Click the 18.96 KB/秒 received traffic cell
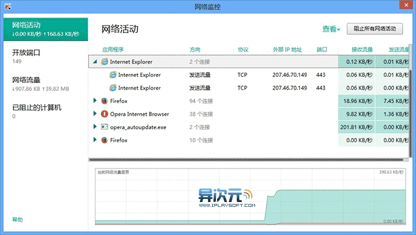 [356, 101]
